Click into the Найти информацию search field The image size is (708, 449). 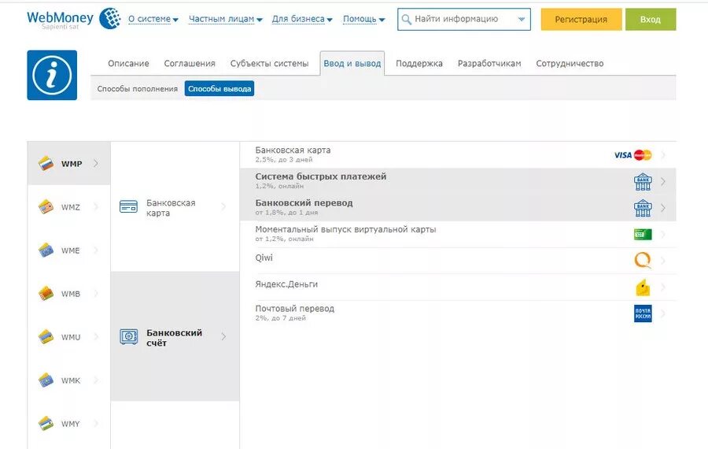click(x=463, y=20)
